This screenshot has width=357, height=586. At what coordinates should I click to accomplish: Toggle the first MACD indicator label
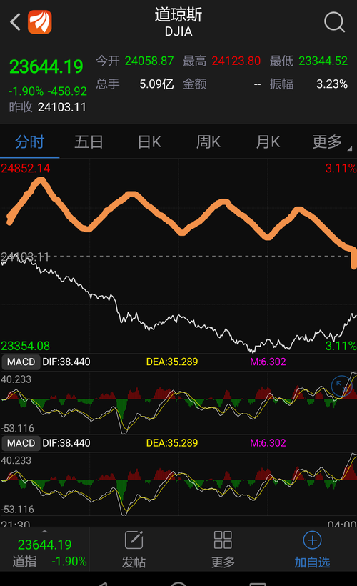(21, 362)
